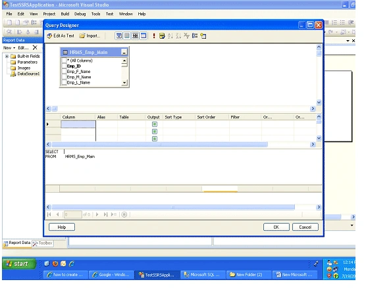Image resolution: width=366 pixels, height=288 pixels.
Task: Check the Emp_L_Name column checkbox
Action: tap(65, 83)
